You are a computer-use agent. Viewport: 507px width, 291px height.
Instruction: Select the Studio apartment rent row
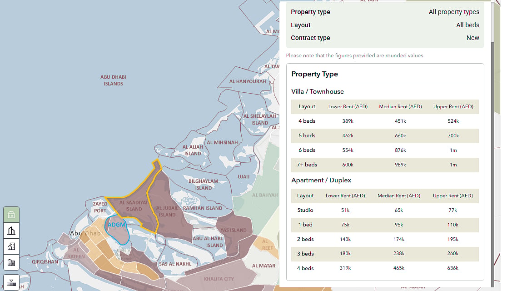click(x=385, y=210)
